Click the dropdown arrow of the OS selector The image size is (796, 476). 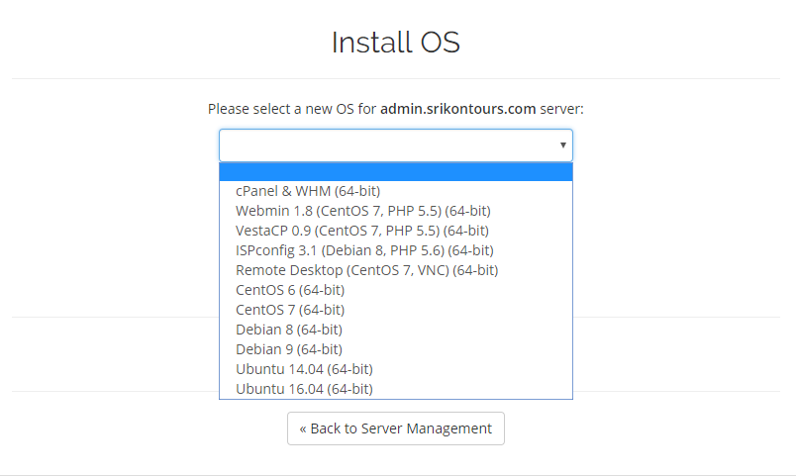[562, 145]
